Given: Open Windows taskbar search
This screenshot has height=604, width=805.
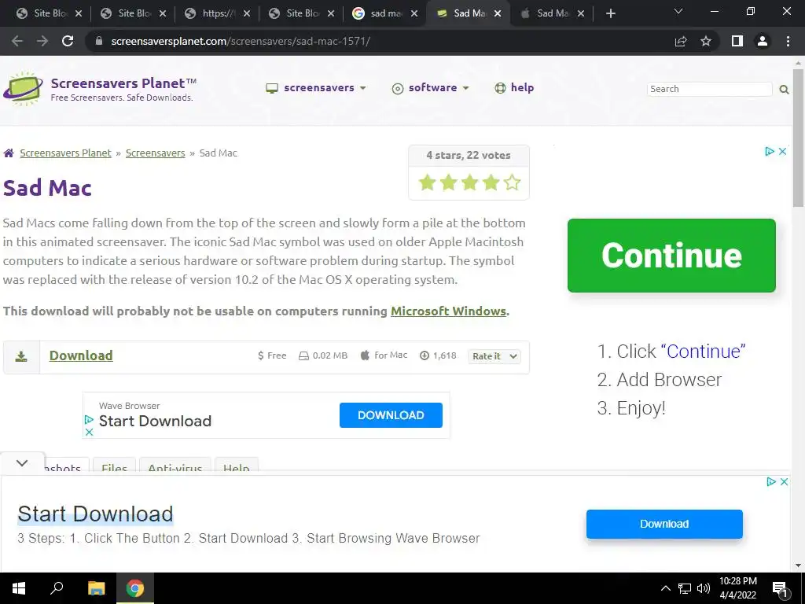Looking at the screenshot, I should [57, 588].
